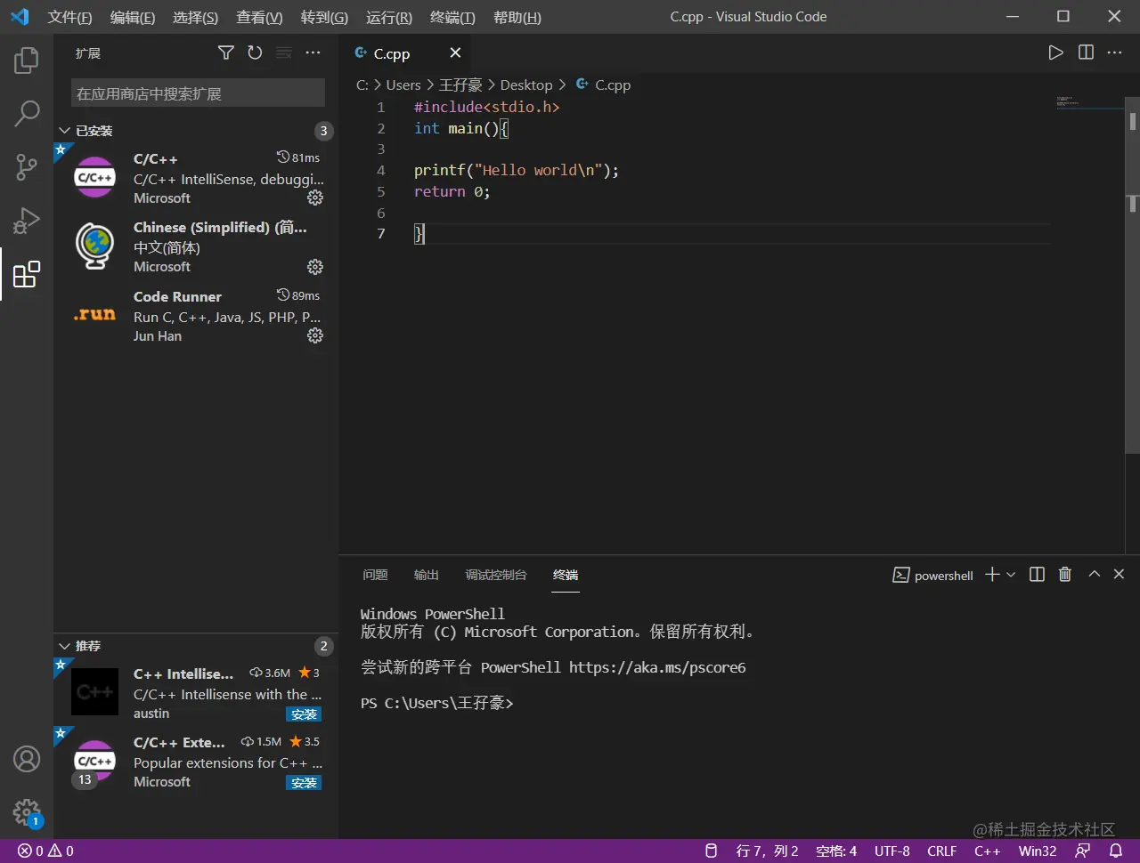Click the database icon in status bar
The image size is (1140, 863).
[x=711, y=851]
